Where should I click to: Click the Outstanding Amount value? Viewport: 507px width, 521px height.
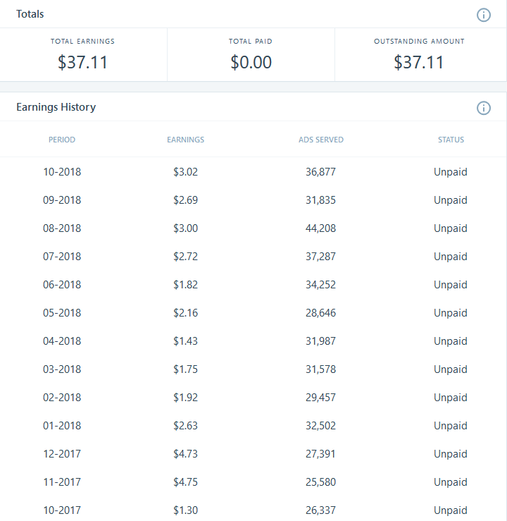pyautogui.click(x=419, y=62)
